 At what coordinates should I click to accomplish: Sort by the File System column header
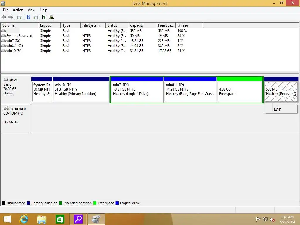(x=93, y=25)
